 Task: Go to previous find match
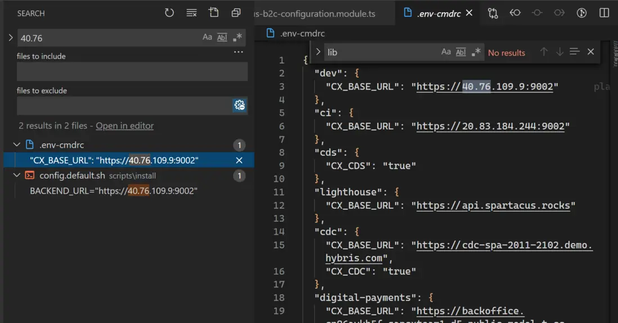tap(544, 52)
